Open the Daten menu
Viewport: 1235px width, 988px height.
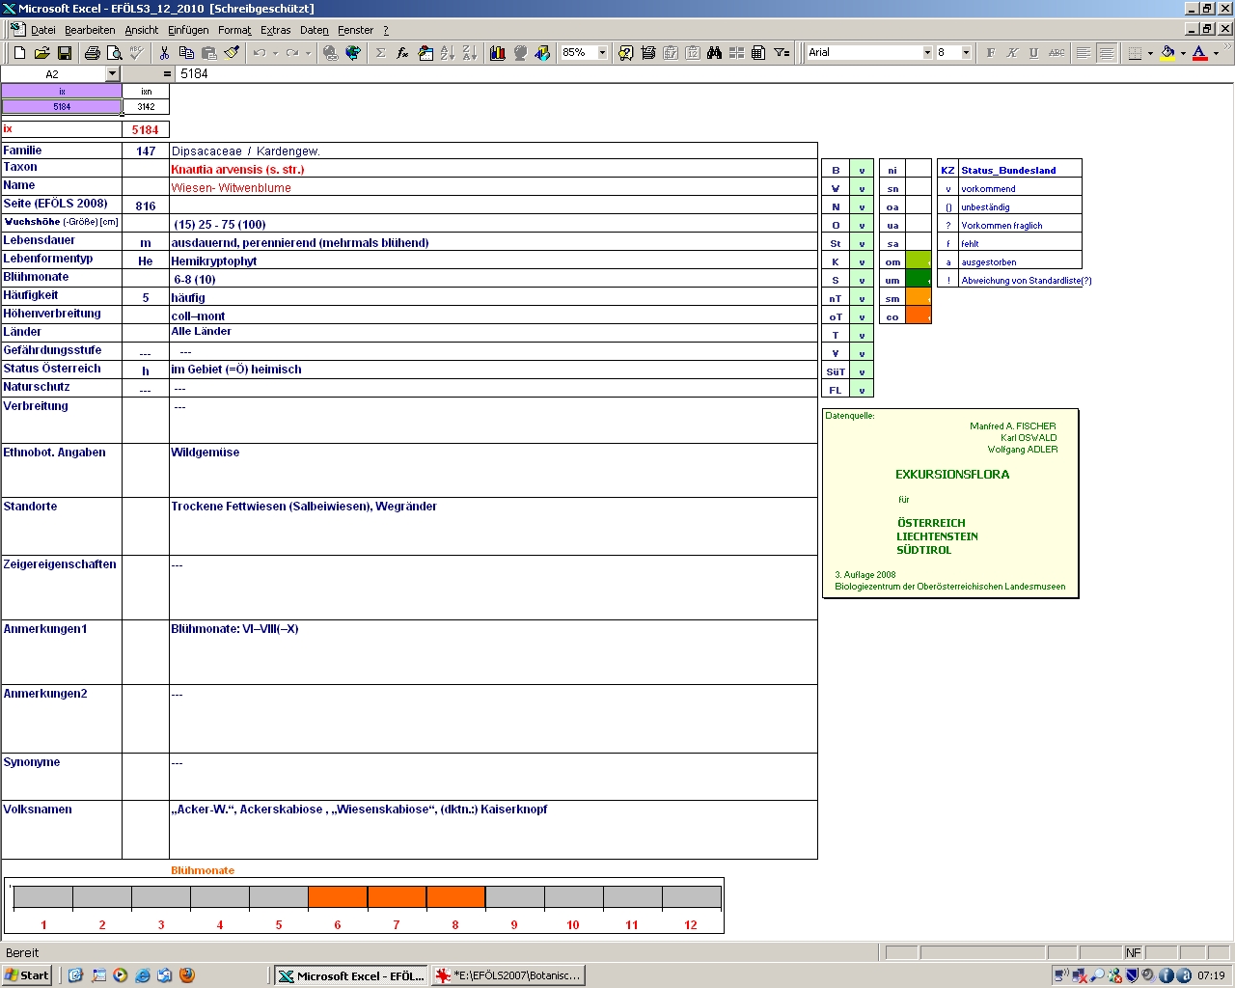point(315,30)
